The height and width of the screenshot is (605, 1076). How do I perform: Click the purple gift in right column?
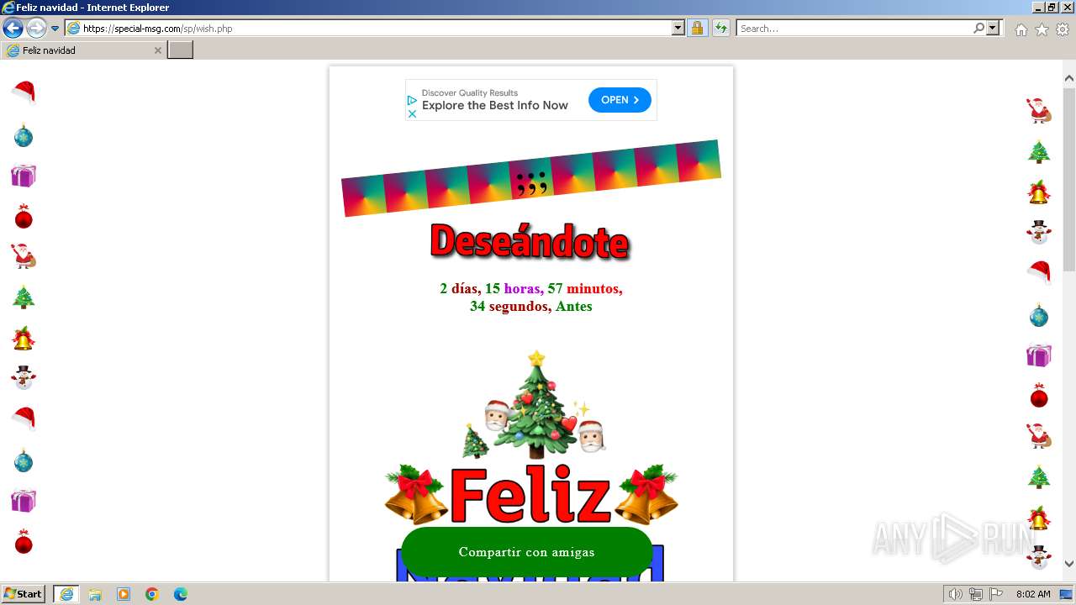pyautogui.click(x=1039, y=355)
